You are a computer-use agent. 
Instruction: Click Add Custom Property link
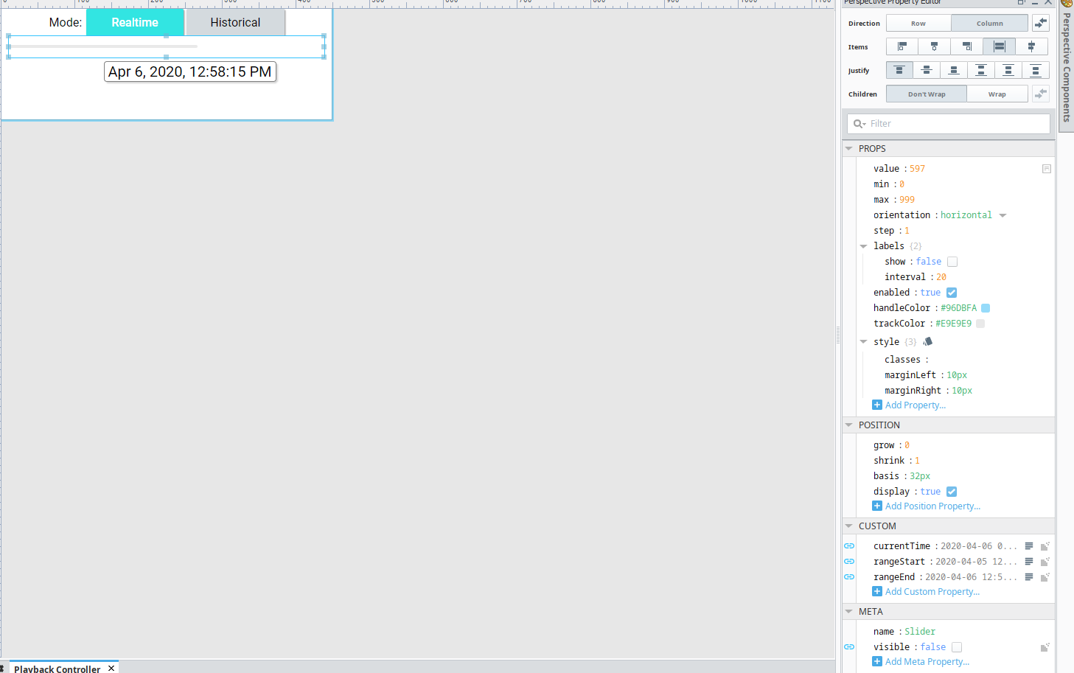[x=932, y=592]
